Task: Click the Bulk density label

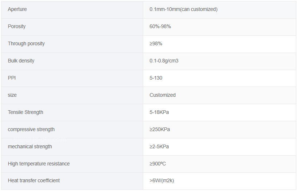Action: (x=21, y=61)
